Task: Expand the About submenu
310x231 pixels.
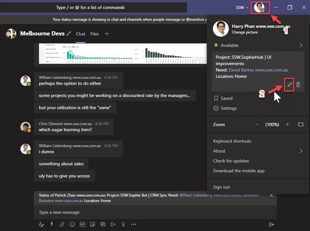Action: coord(301,151)
